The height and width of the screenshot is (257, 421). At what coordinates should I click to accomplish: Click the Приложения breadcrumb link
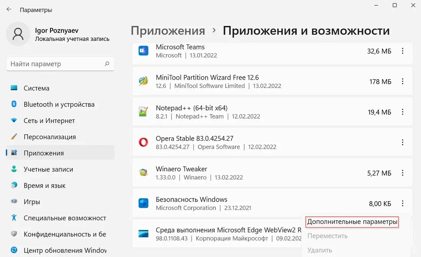[168, 31]
